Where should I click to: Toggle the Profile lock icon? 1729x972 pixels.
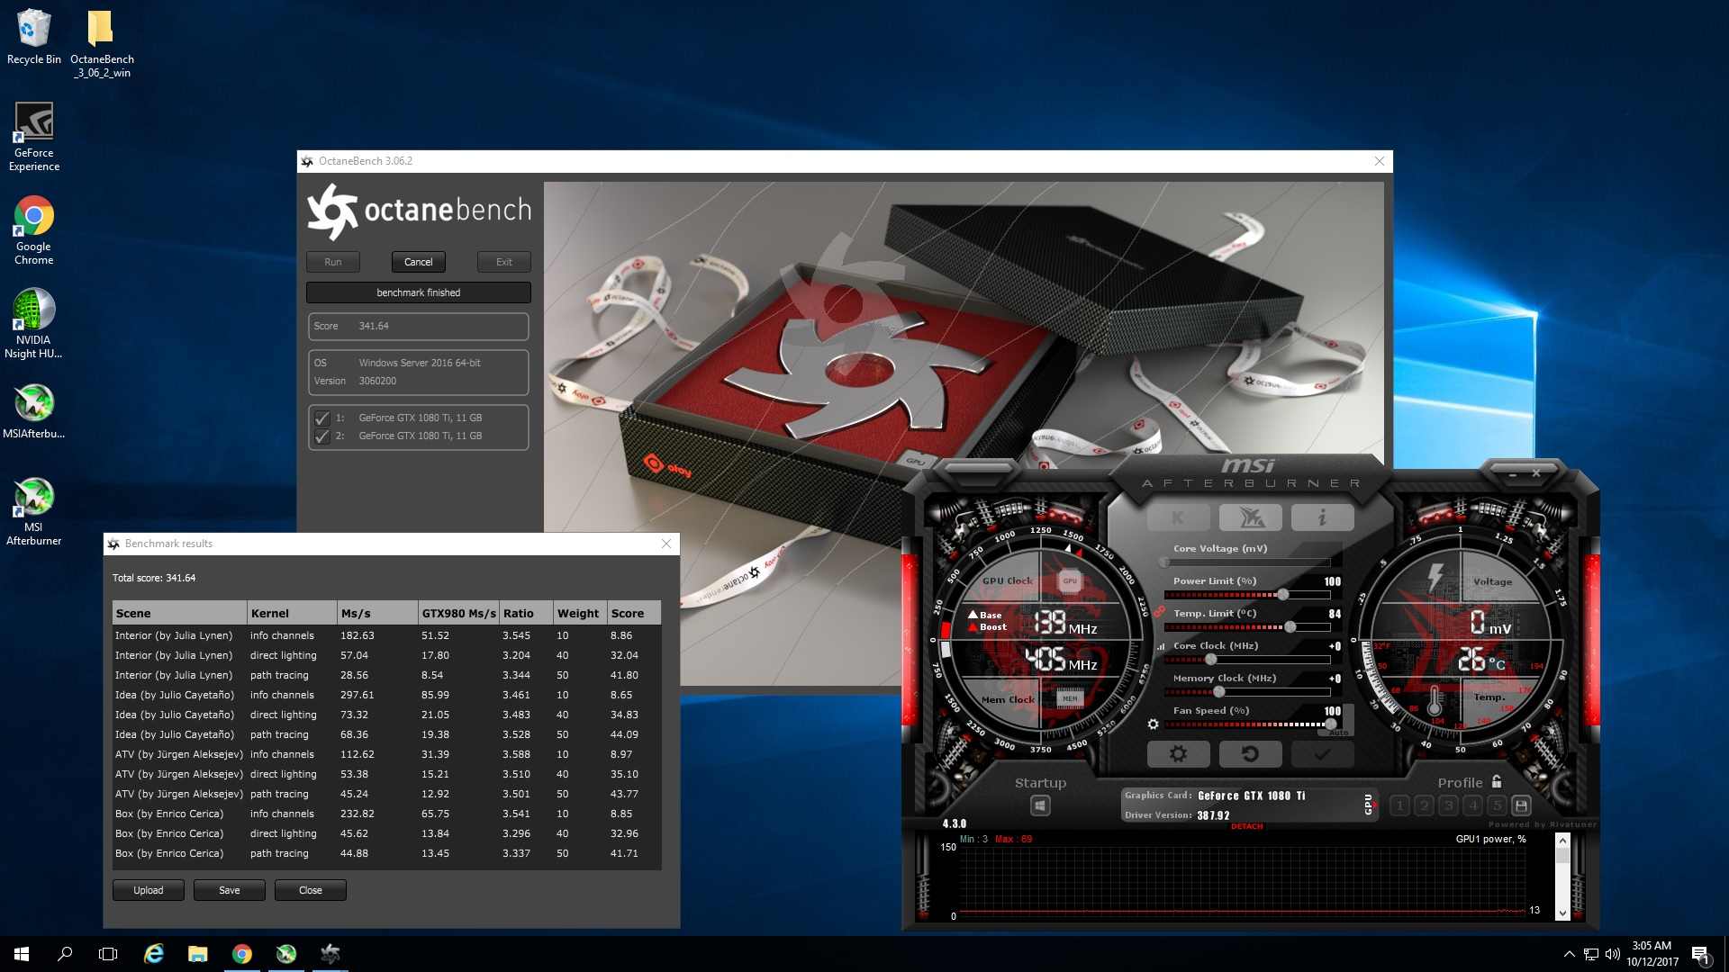click(x=1496, y=782)
